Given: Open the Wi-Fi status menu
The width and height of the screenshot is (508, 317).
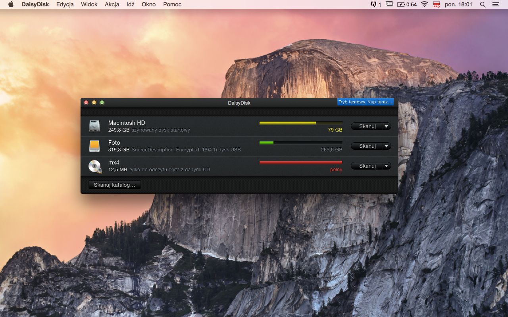Looking at the screenshot, I should click(x=424, y=4).
